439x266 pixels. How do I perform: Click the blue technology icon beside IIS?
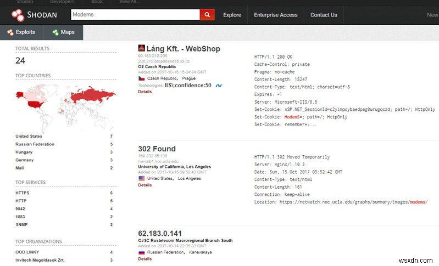point(219,86)
